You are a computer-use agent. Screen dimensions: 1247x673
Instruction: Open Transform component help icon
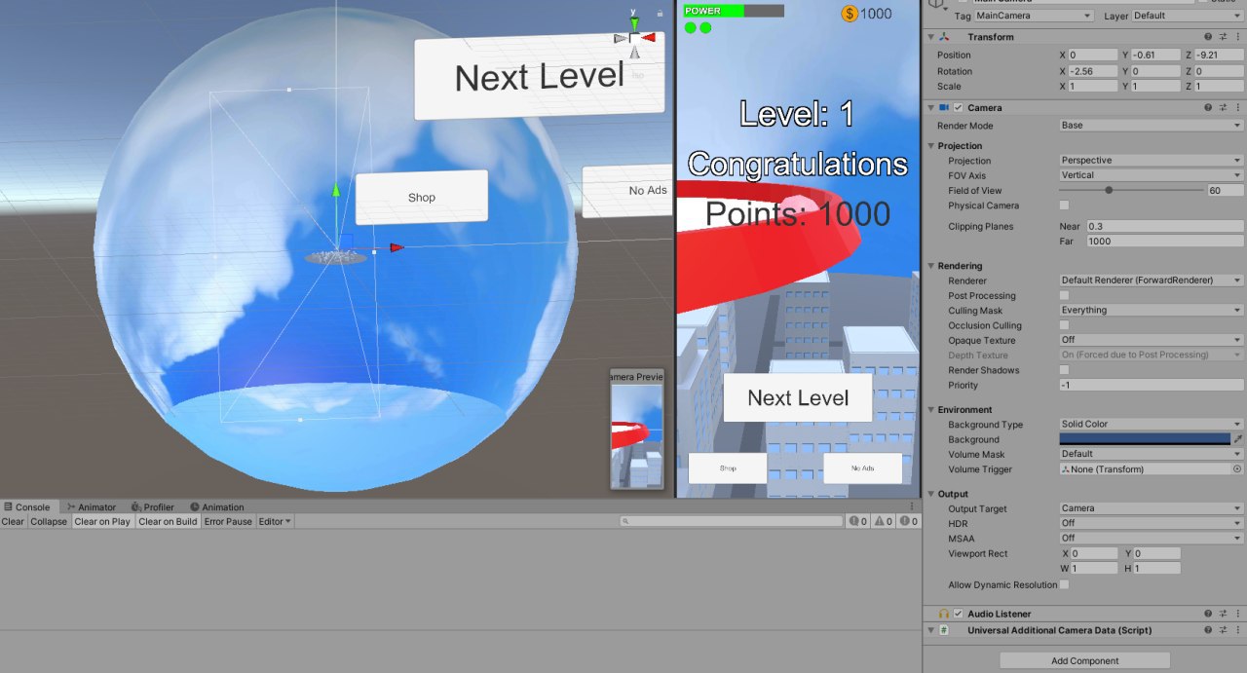pyautogui.click(x=1208, y=37)
